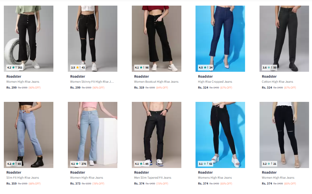Open the Men Slim Tapered Fit Jeans image
Image resolution: width=312 pixels, height=194 pixels.
(x=156, y=135)
